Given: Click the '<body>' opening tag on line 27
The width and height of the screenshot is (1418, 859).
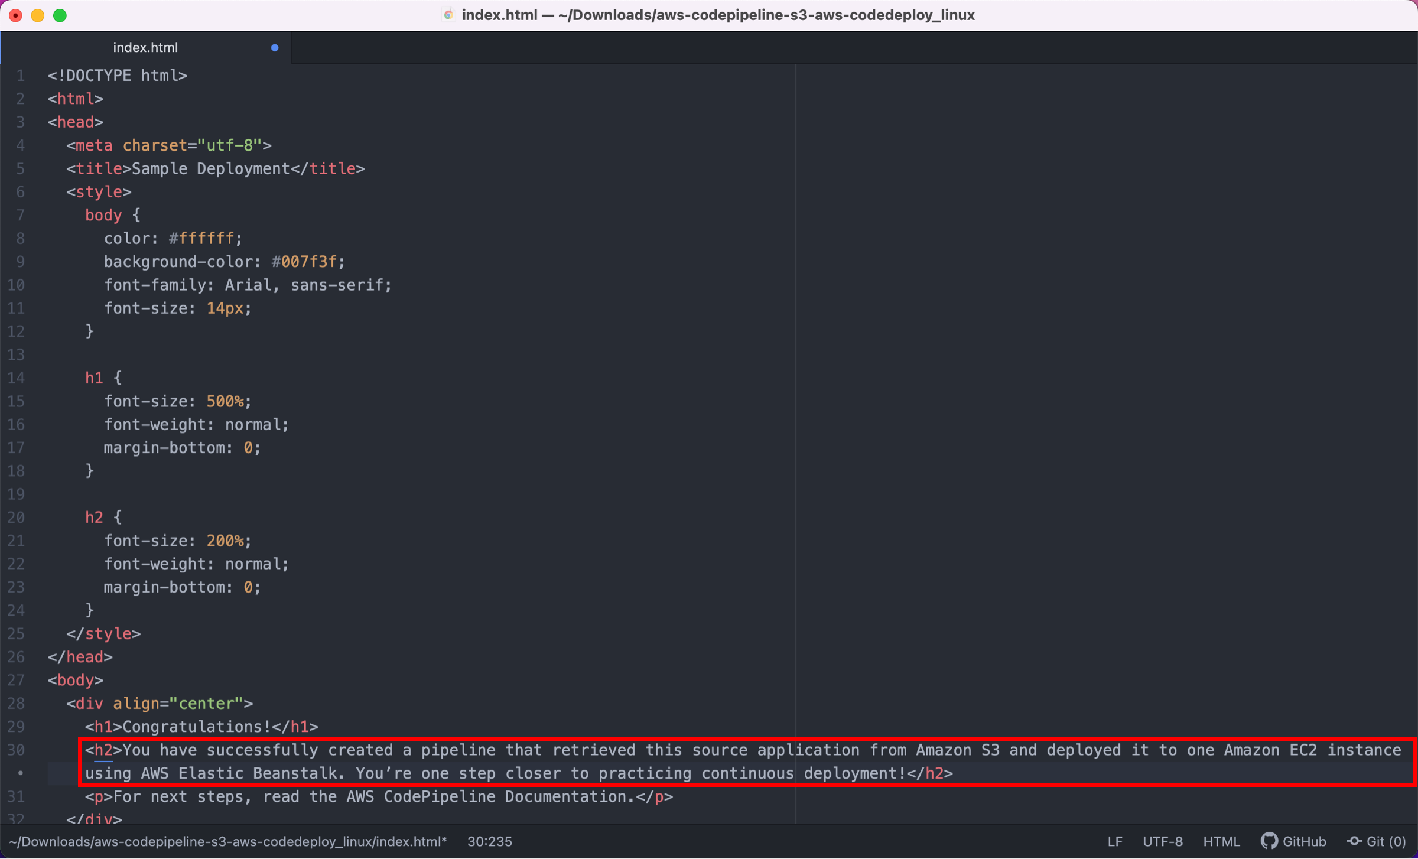Looking at the screenshot, I should 76,681.
